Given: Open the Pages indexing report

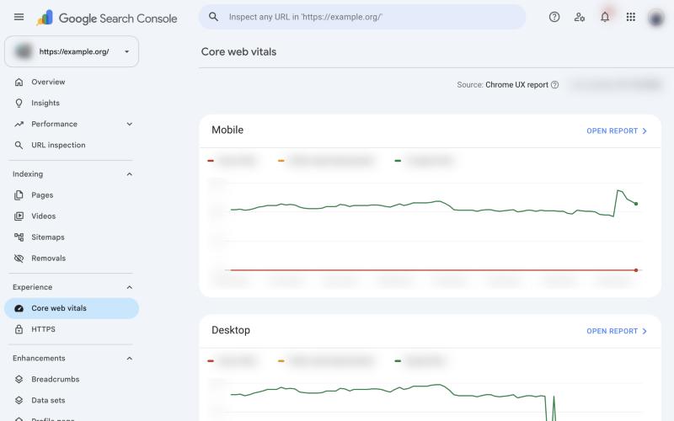Looking at the screenshot, I should click(72, 195).
